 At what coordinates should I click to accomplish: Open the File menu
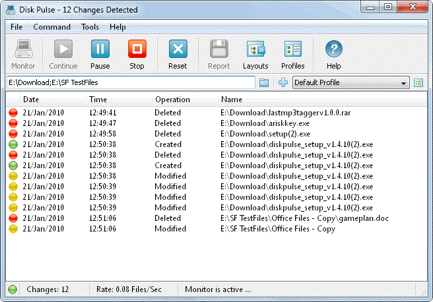pyautogui.click(x=17, y=27)
